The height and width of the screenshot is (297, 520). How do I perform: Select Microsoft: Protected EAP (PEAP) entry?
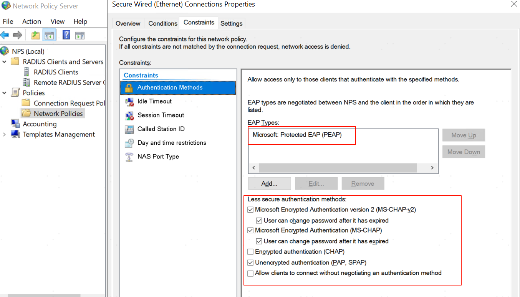297,135
